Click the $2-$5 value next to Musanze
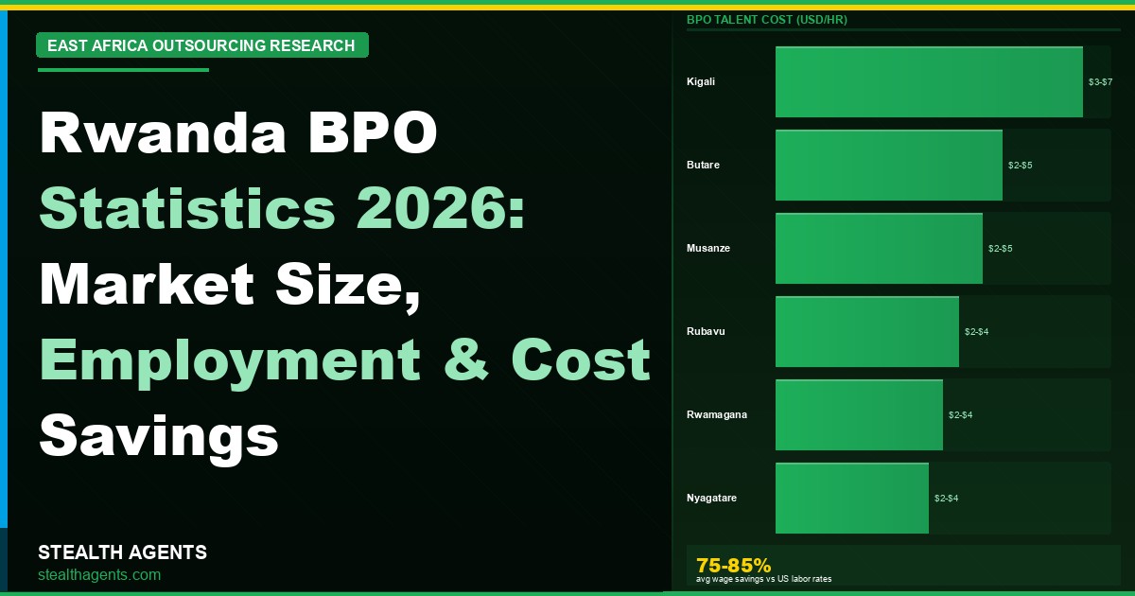Viewport: 1135px width, 596px height. tap(1000, 249)
